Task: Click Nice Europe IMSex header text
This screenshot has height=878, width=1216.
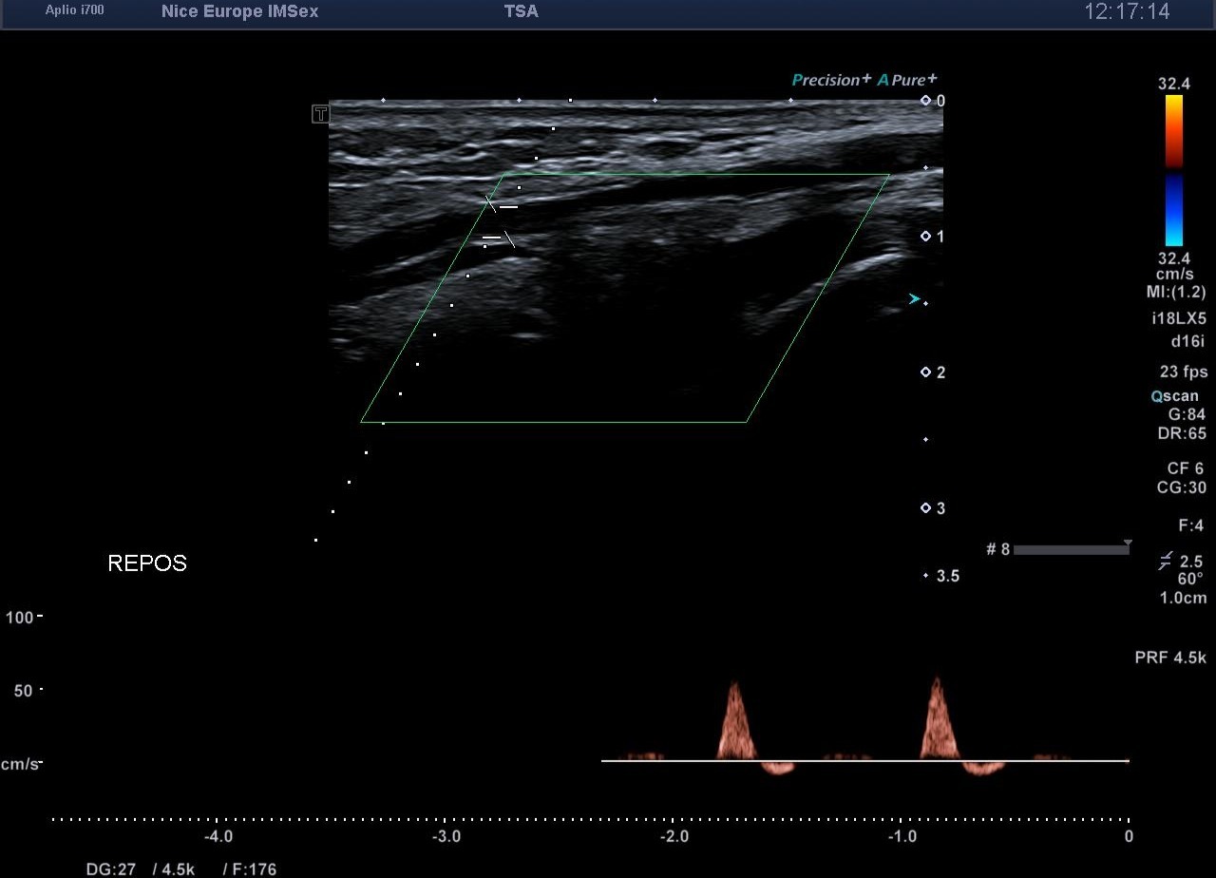Action: pyautogui.click(x=239, y=12)
